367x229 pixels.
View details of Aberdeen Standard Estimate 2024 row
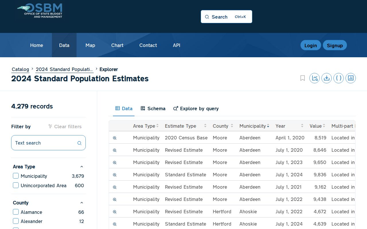coord(115,175)
